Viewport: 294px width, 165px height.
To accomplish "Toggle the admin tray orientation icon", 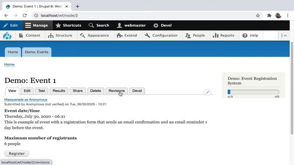I will point(284,36).
